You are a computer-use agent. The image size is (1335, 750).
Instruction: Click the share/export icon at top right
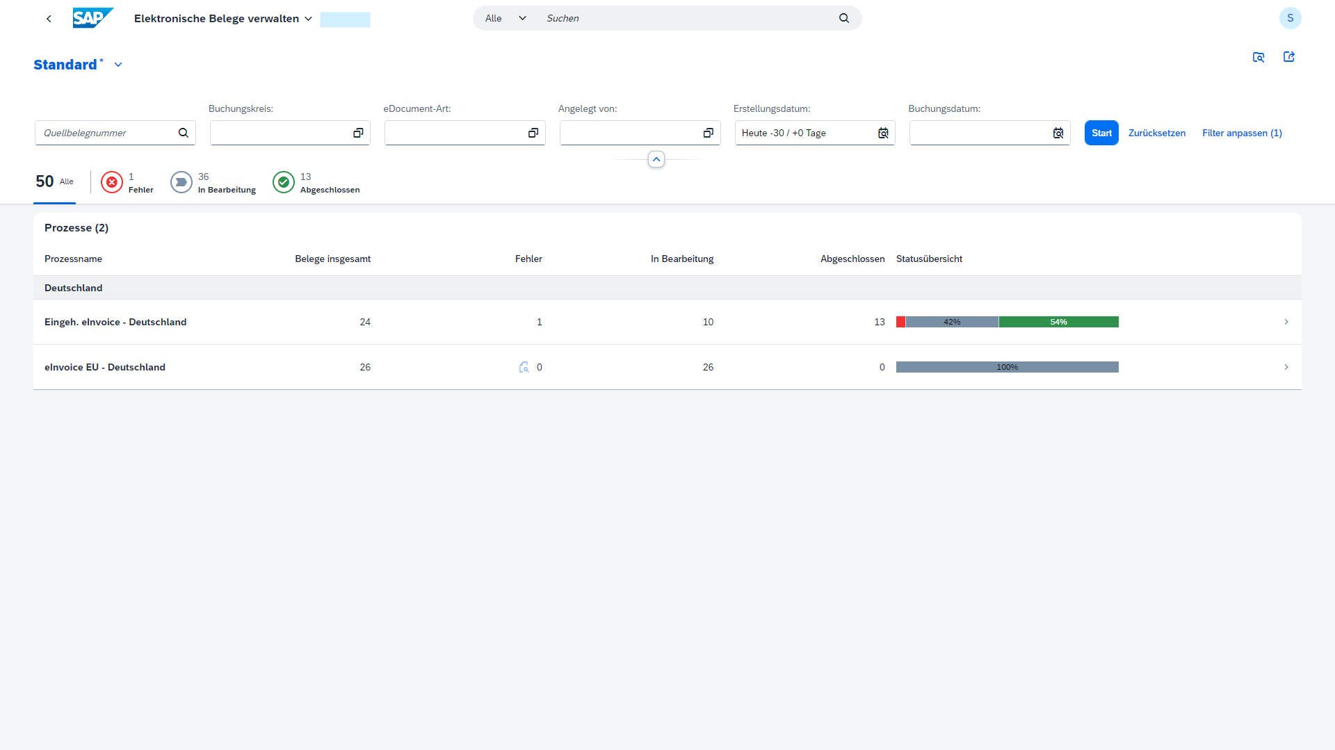(1288, 57)
